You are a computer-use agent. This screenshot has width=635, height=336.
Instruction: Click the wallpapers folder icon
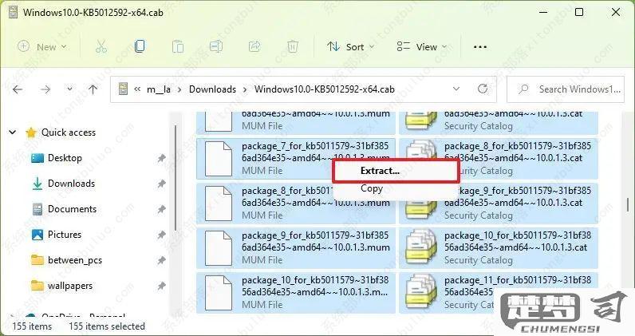tap(37, 286)
